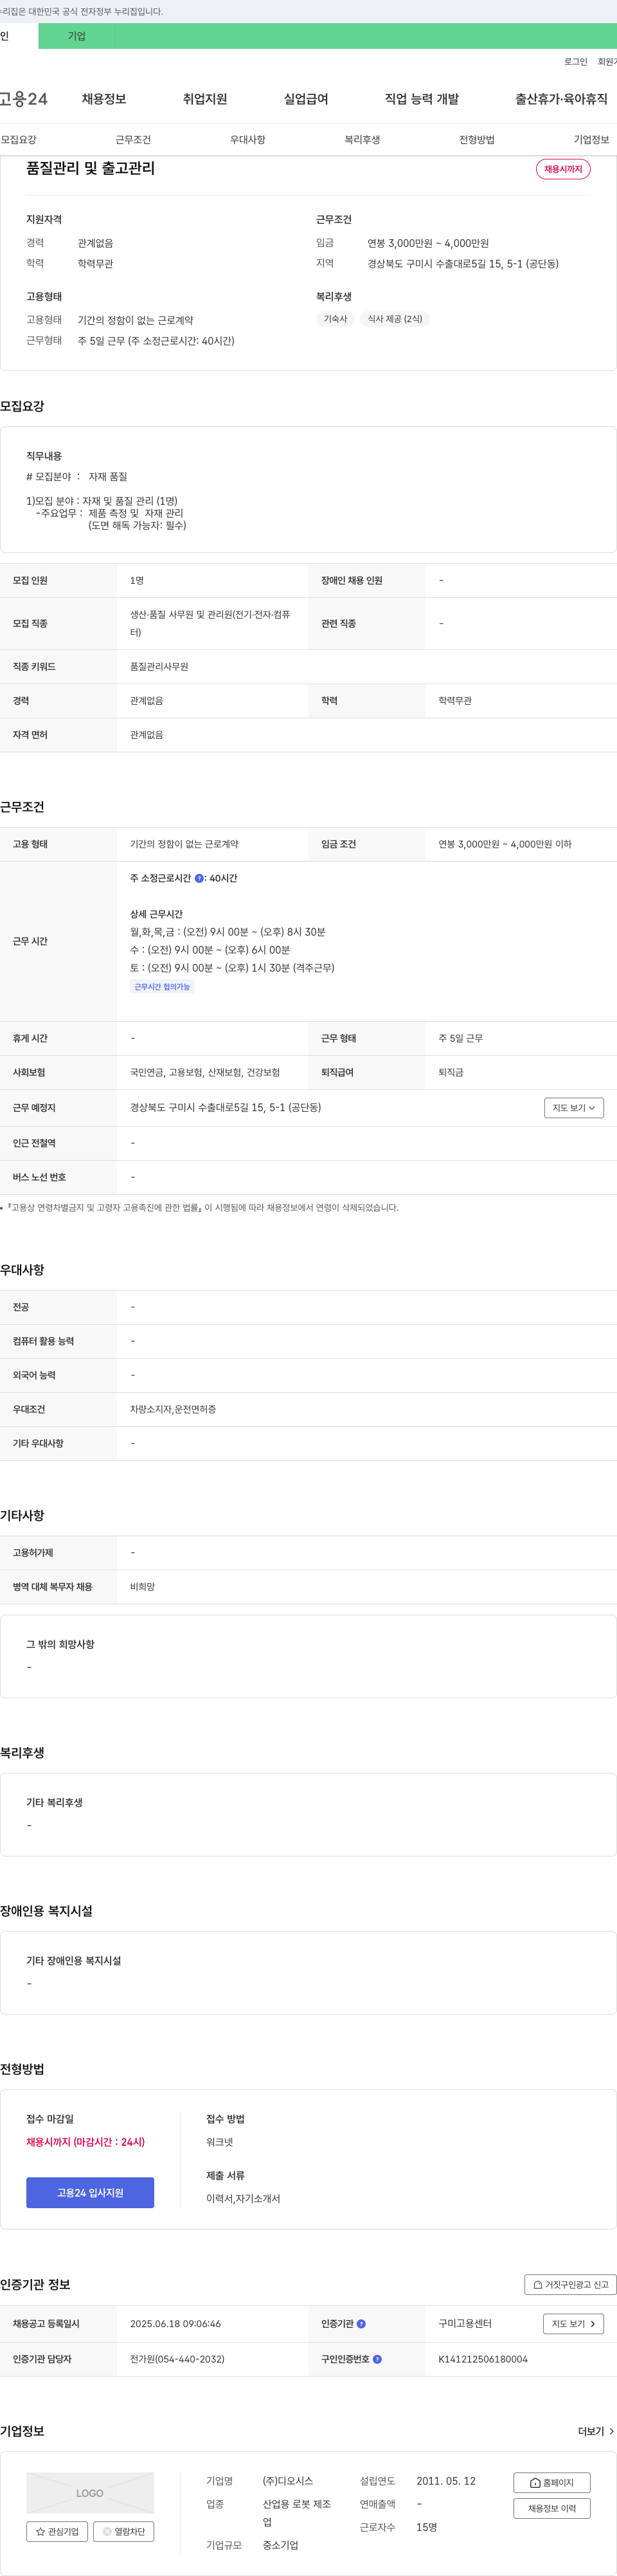Open the 로그인 link
The image size is (617, 2576).
[x=576, y=62]
